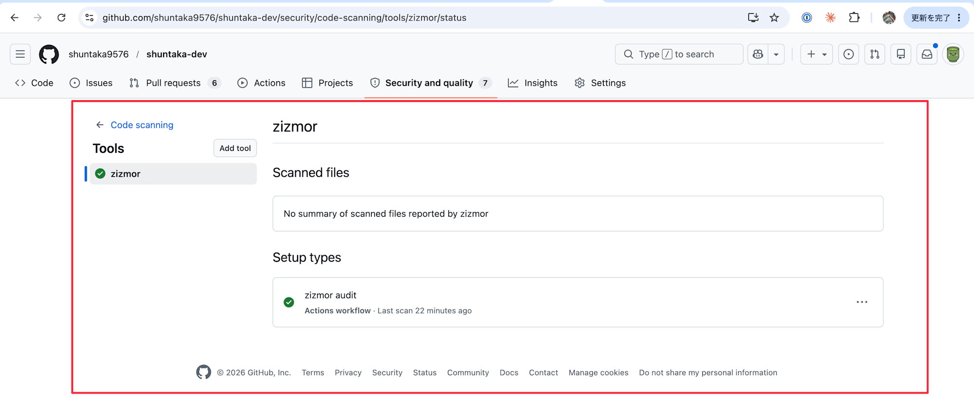Switch to the Insights tab
Screen dimensions: 974x405
pyautogui.click(x=533, y=83)
